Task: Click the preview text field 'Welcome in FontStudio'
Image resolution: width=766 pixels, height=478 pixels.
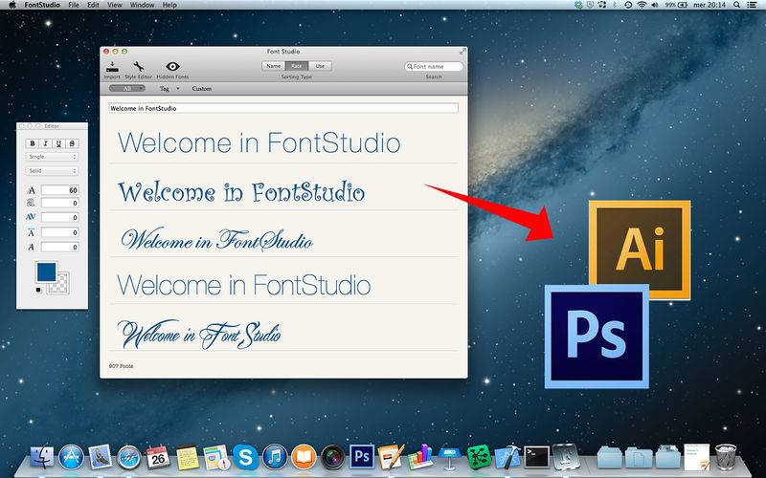Action: [x=283, y=108]
